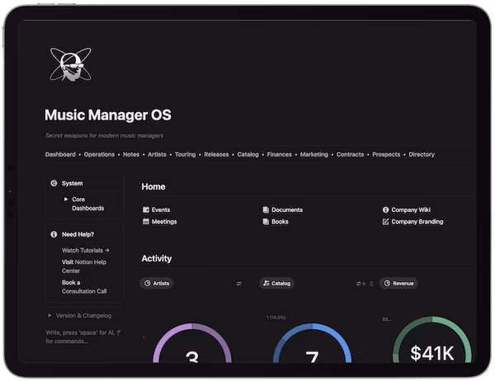
Task: Click the 1 (14.3%) catalog chart label
Action: pos(276,317)
